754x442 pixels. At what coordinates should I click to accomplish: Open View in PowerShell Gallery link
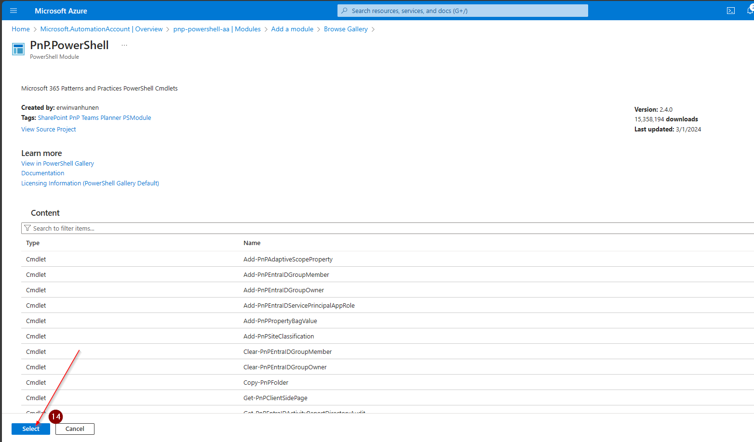(x=57, y=163)
